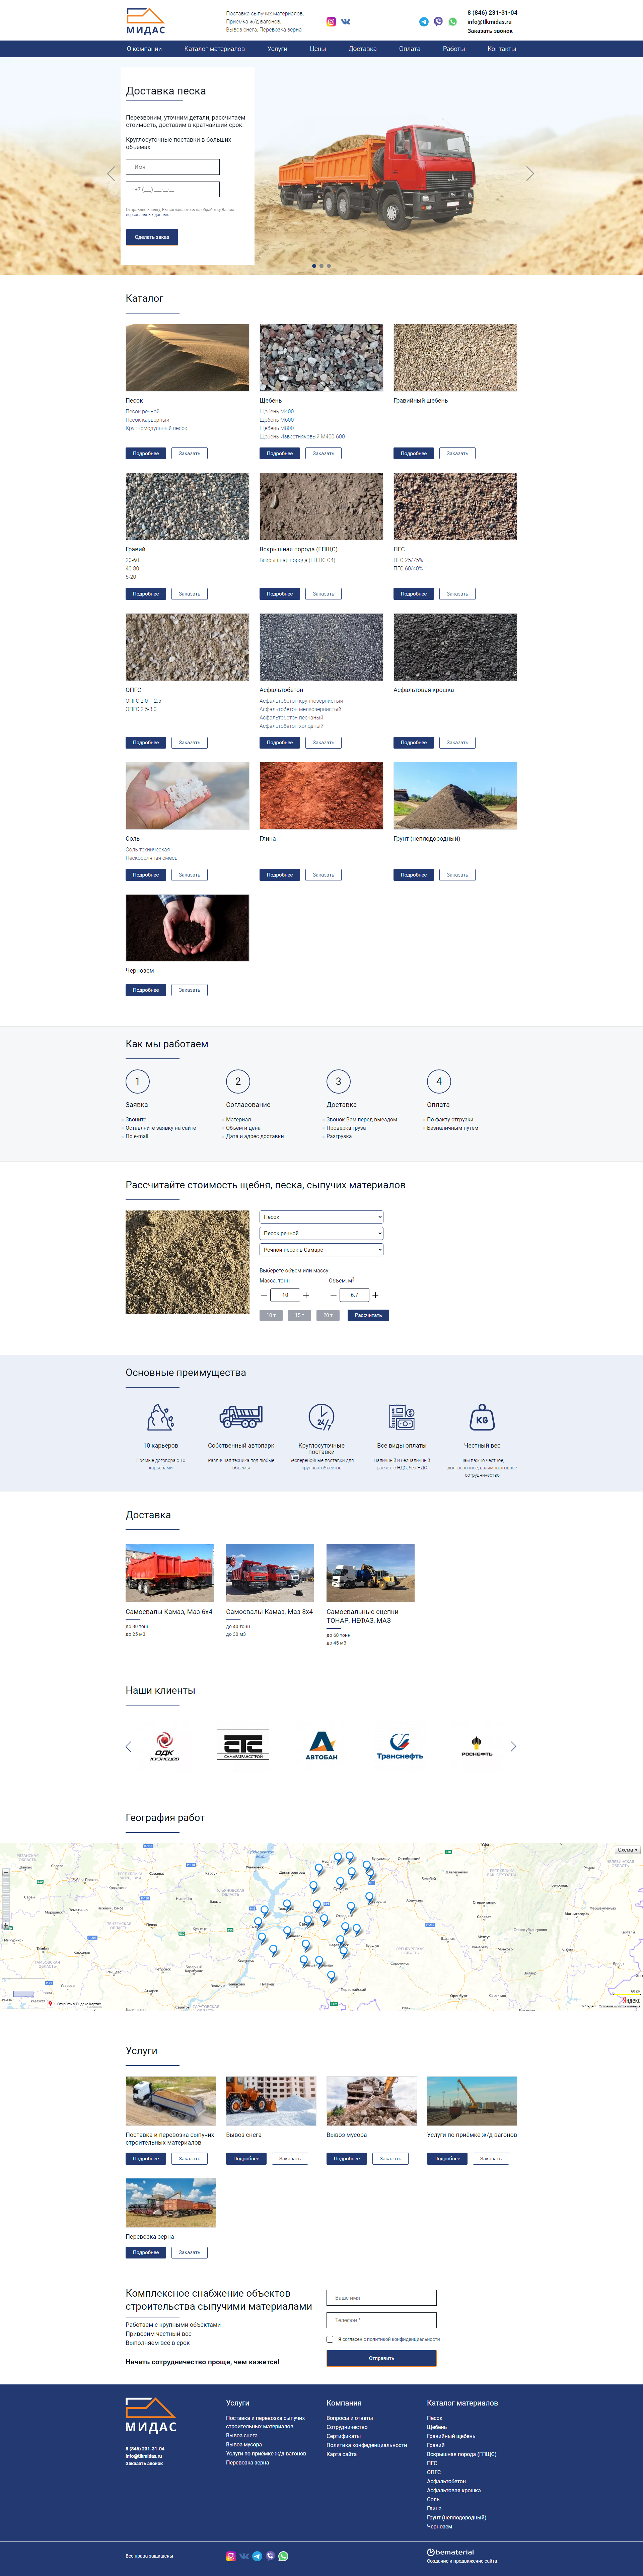This screenshot has width=643, height=2576.
Task: Increase mass with plus icon
Action: (x=306, y=1295)
